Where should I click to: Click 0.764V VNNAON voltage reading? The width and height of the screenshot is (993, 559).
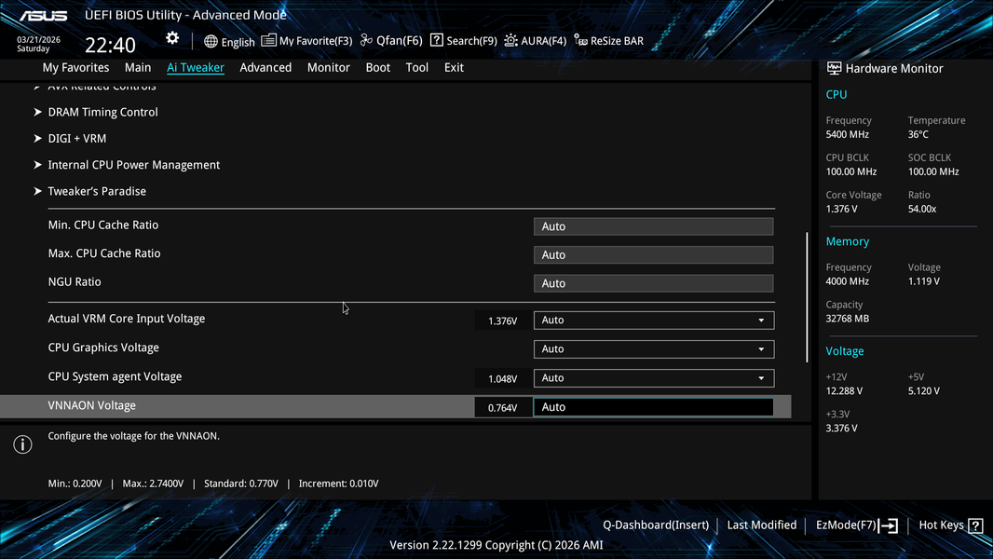[x=503, y=408]
